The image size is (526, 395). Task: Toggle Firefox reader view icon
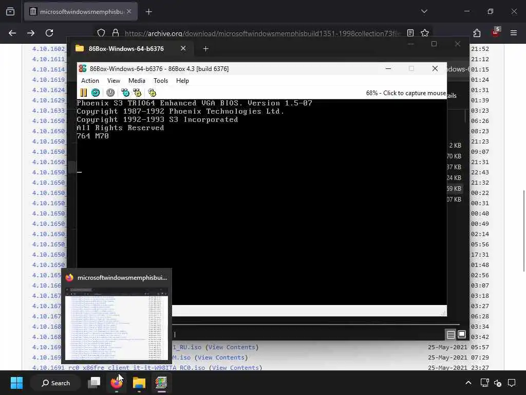point(410,33)
